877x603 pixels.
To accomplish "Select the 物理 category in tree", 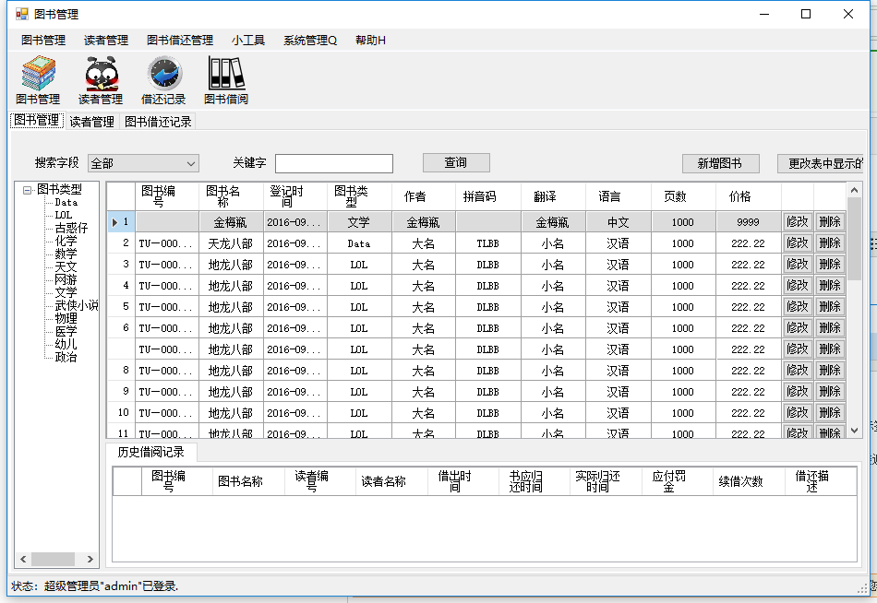I will pos(66,318).
